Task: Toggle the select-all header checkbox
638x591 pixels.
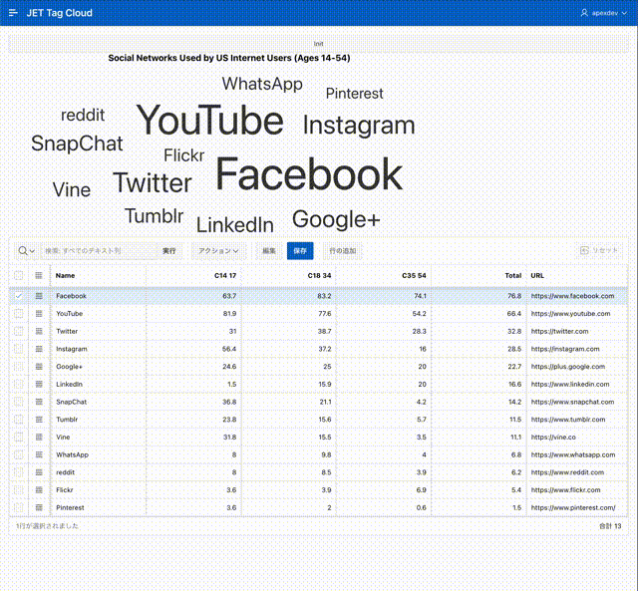Action: point(18,275)
